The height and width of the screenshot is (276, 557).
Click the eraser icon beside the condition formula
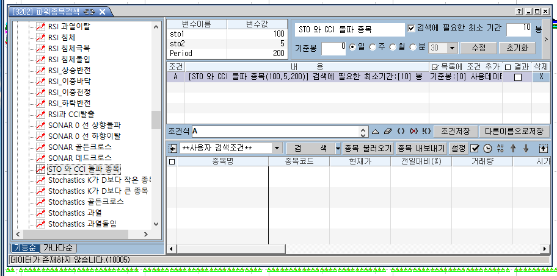click(x=388, y=132)
